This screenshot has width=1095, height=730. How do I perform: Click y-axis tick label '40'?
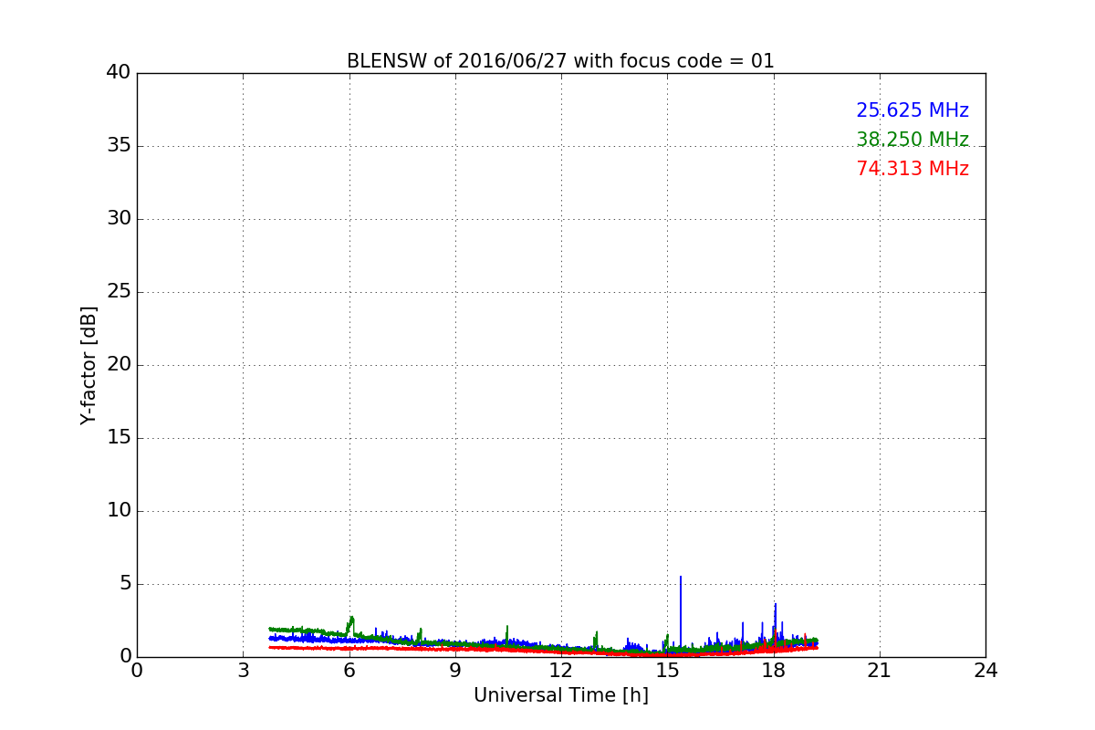click(119, 72)
